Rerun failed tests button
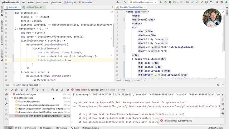The image size is (229, 129). tap(6, 94)
